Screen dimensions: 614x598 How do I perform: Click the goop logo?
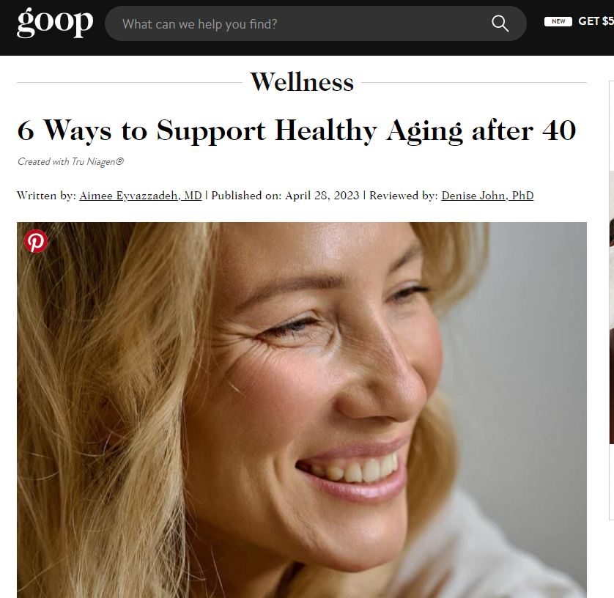tap(55, 22)
